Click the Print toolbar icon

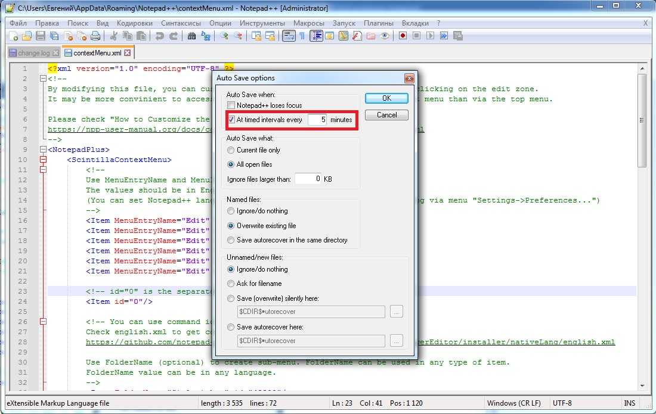point(94,36)
